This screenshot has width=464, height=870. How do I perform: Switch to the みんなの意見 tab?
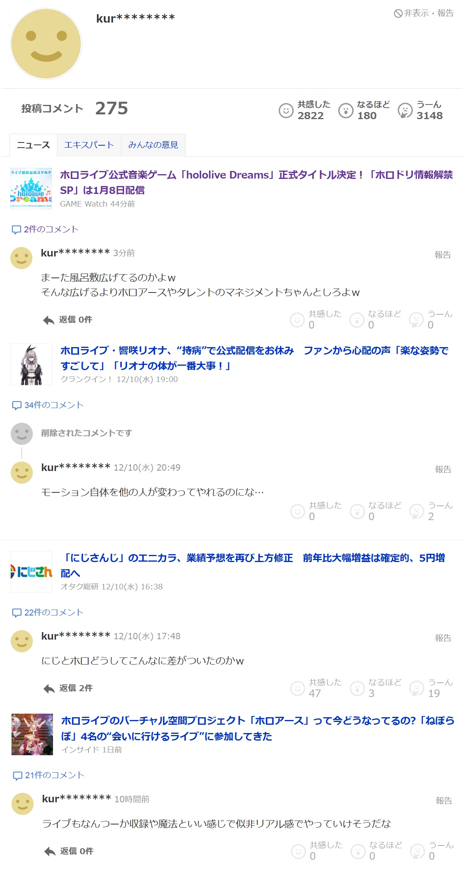[153, 145]
